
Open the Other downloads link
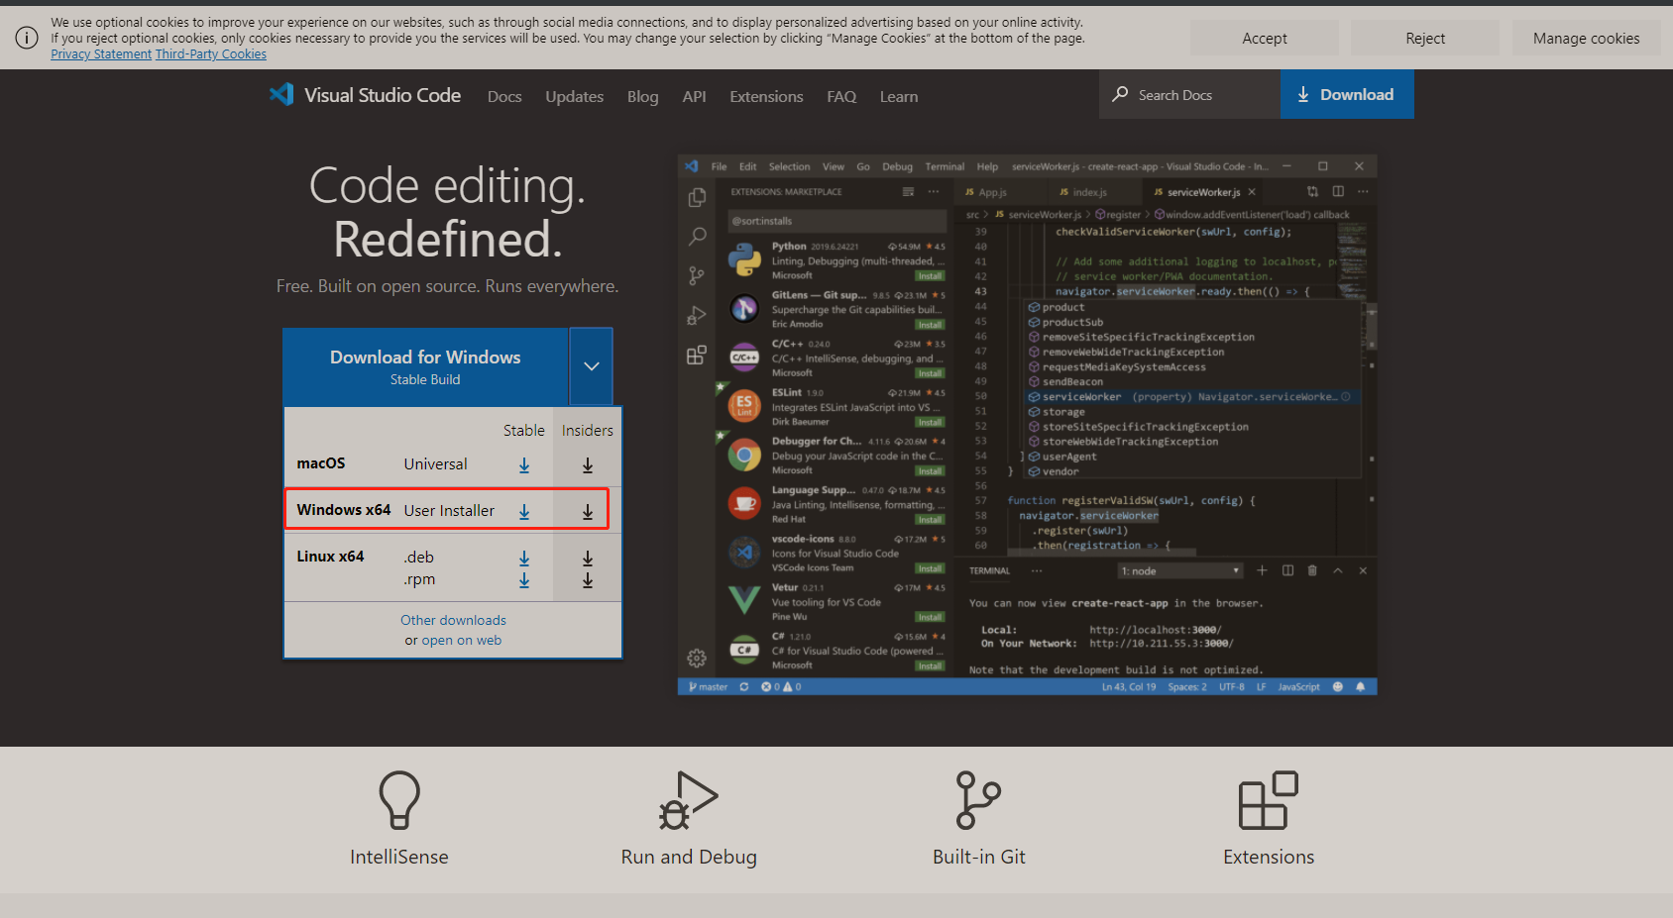tap(453, 620)
